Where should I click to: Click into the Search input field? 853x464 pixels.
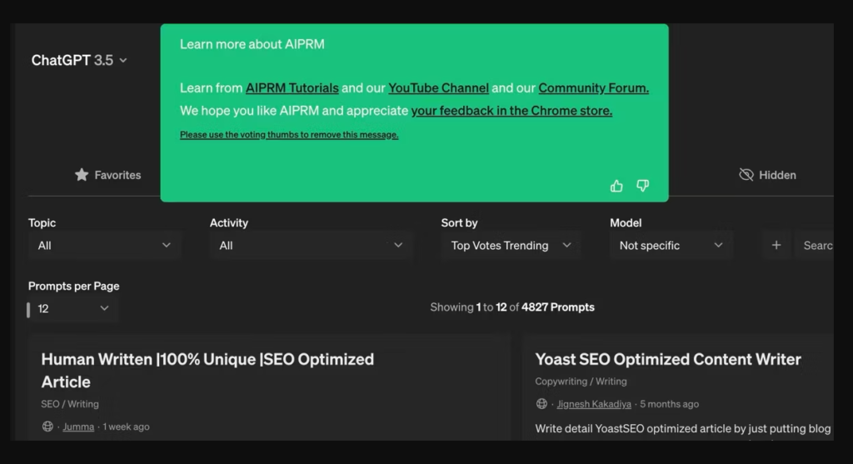tap(815, 245)
